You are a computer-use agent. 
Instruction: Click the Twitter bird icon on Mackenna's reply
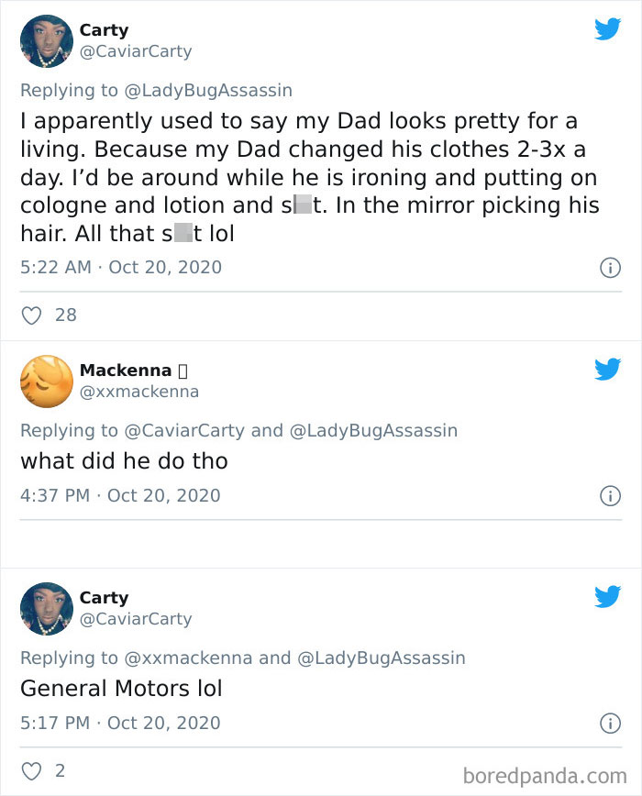(x=608, y=370)
